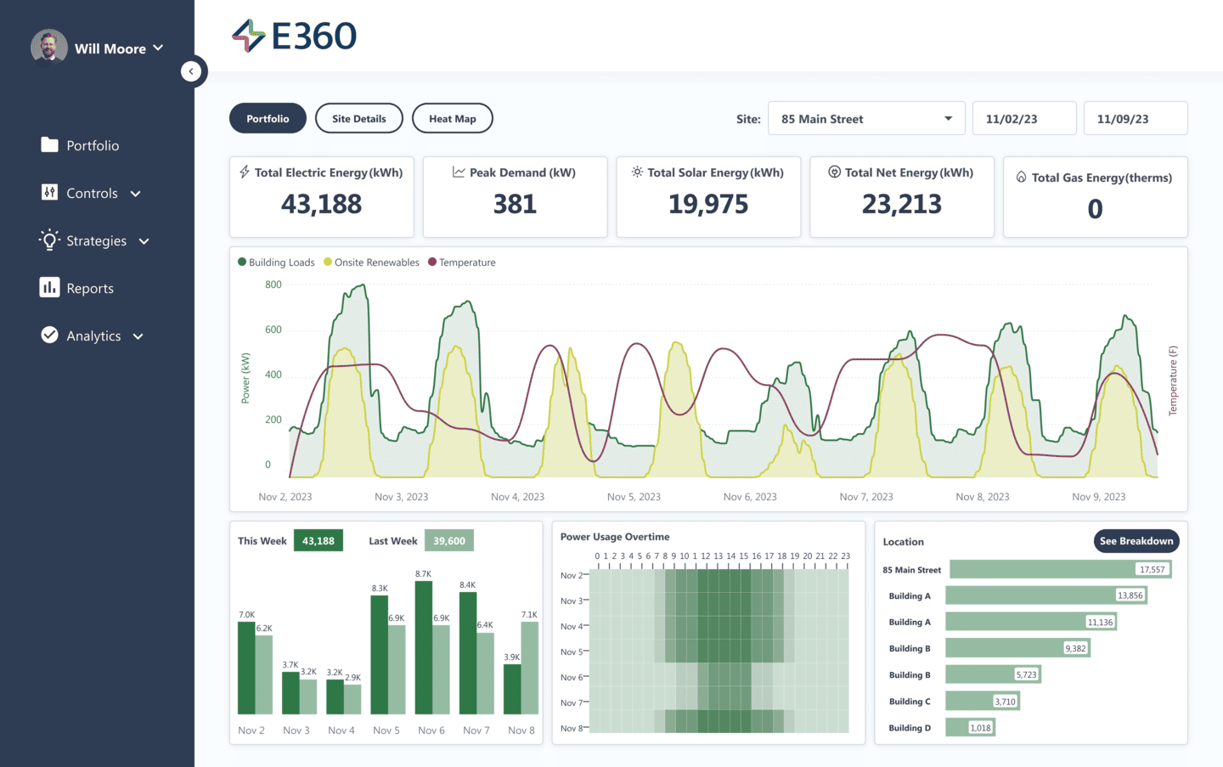The width and height of the screenshot is (1223, 767).
Task: Switch to the Site Details tab
Action: pyautogui.click(x=358, y=118)
